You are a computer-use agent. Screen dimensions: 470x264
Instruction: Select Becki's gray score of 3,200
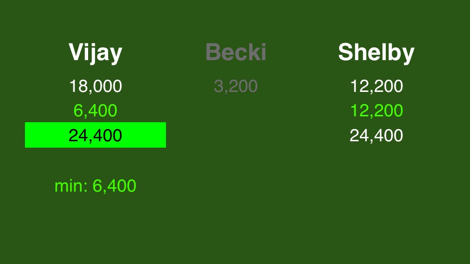pyautogui.click(x=235, y=86)
